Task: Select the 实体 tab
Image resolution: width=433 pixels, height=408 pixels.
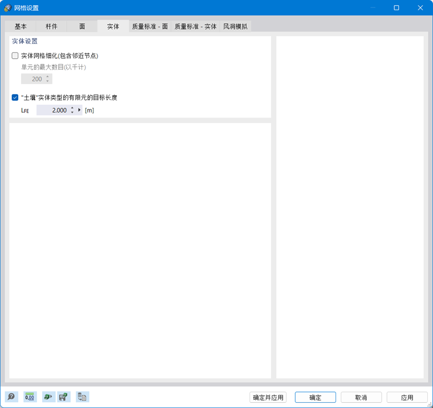Action: (113, 26)
